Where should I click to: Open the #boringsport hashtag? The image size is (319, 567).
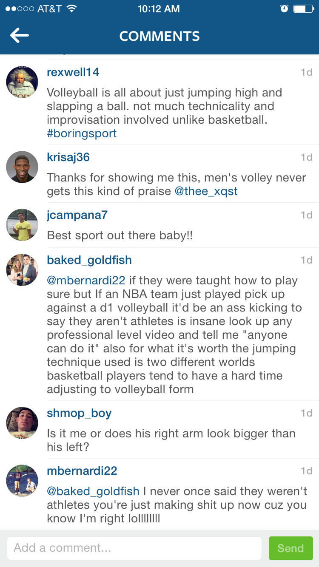click(82, 133)
